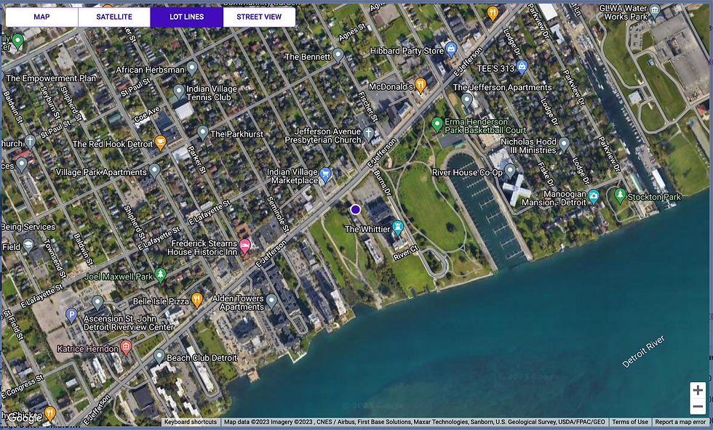The image size is (713, 430).
Task: Switch to the MAP view tab
Action: (x=42, y=17)
